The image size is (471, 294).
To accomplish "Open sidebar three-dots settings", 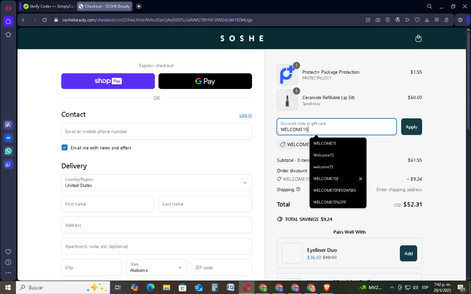I will pyautogui.click(x=8, y=273).
